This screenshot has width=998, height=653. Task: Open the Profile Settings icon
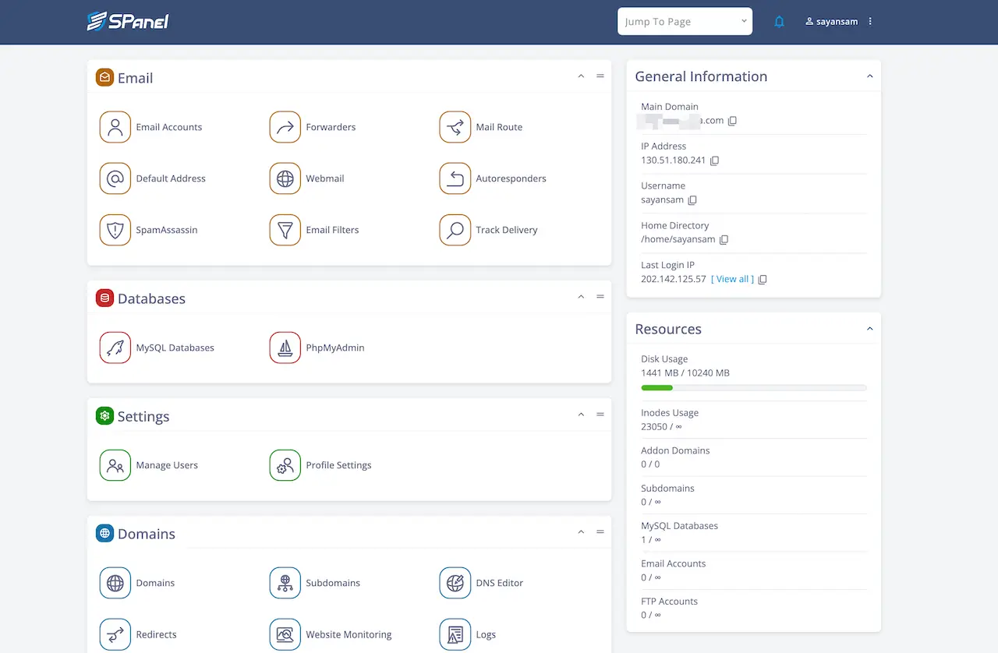click(285, 465)
